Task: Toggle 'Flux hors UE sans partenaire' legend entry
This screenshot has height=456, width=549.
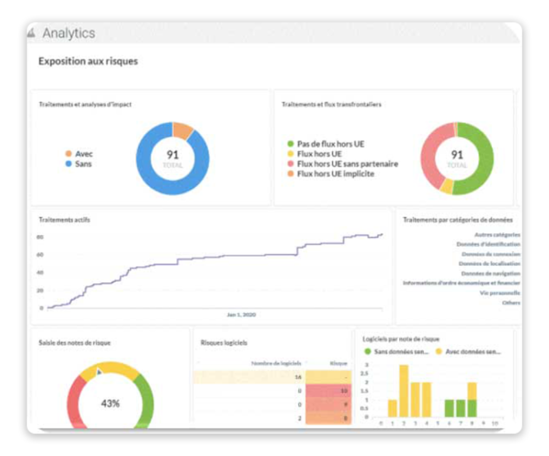Action: (343, 164)
